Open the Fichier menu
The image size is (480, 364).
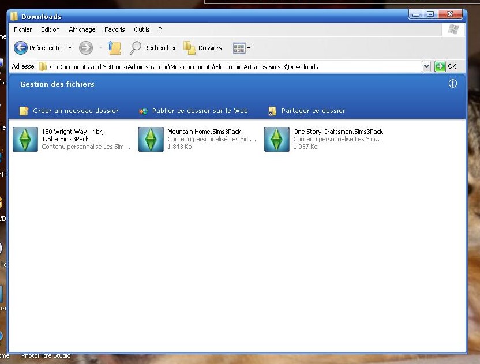pos(22,29)
